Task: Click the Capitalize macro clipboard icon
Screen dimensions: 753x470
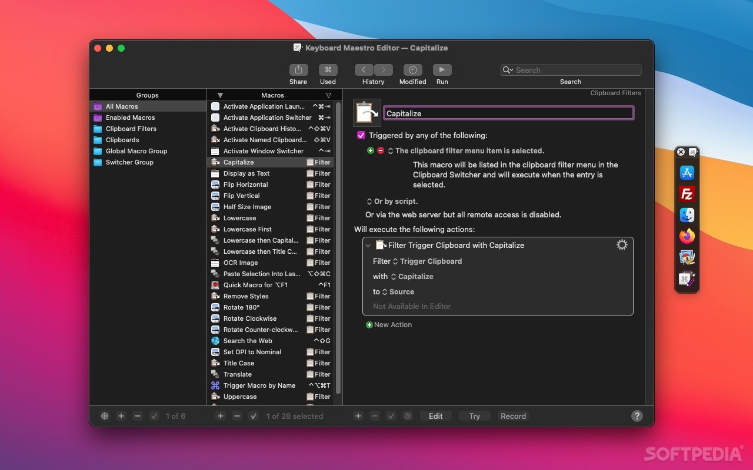Action: 367,113
